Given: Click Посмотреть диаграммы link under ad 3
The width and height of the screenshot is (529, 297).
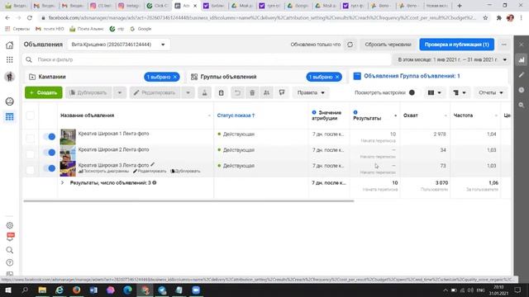Looking at the screenshot, I should pyautogui.click(x=104, y=171).
